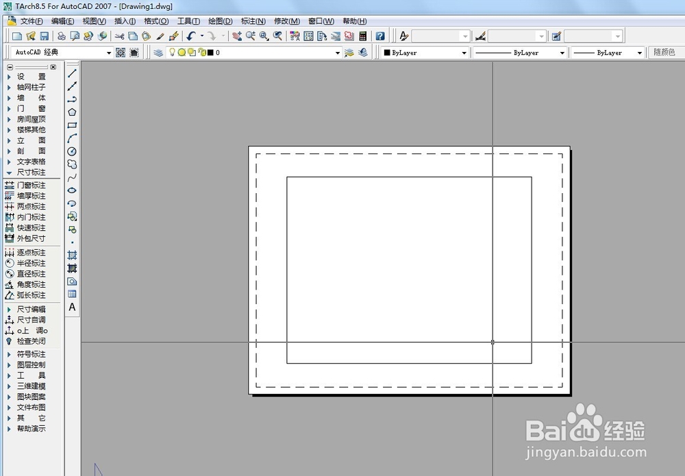
Task: Open the Layer Properties Manager
Action: (159, 53)
